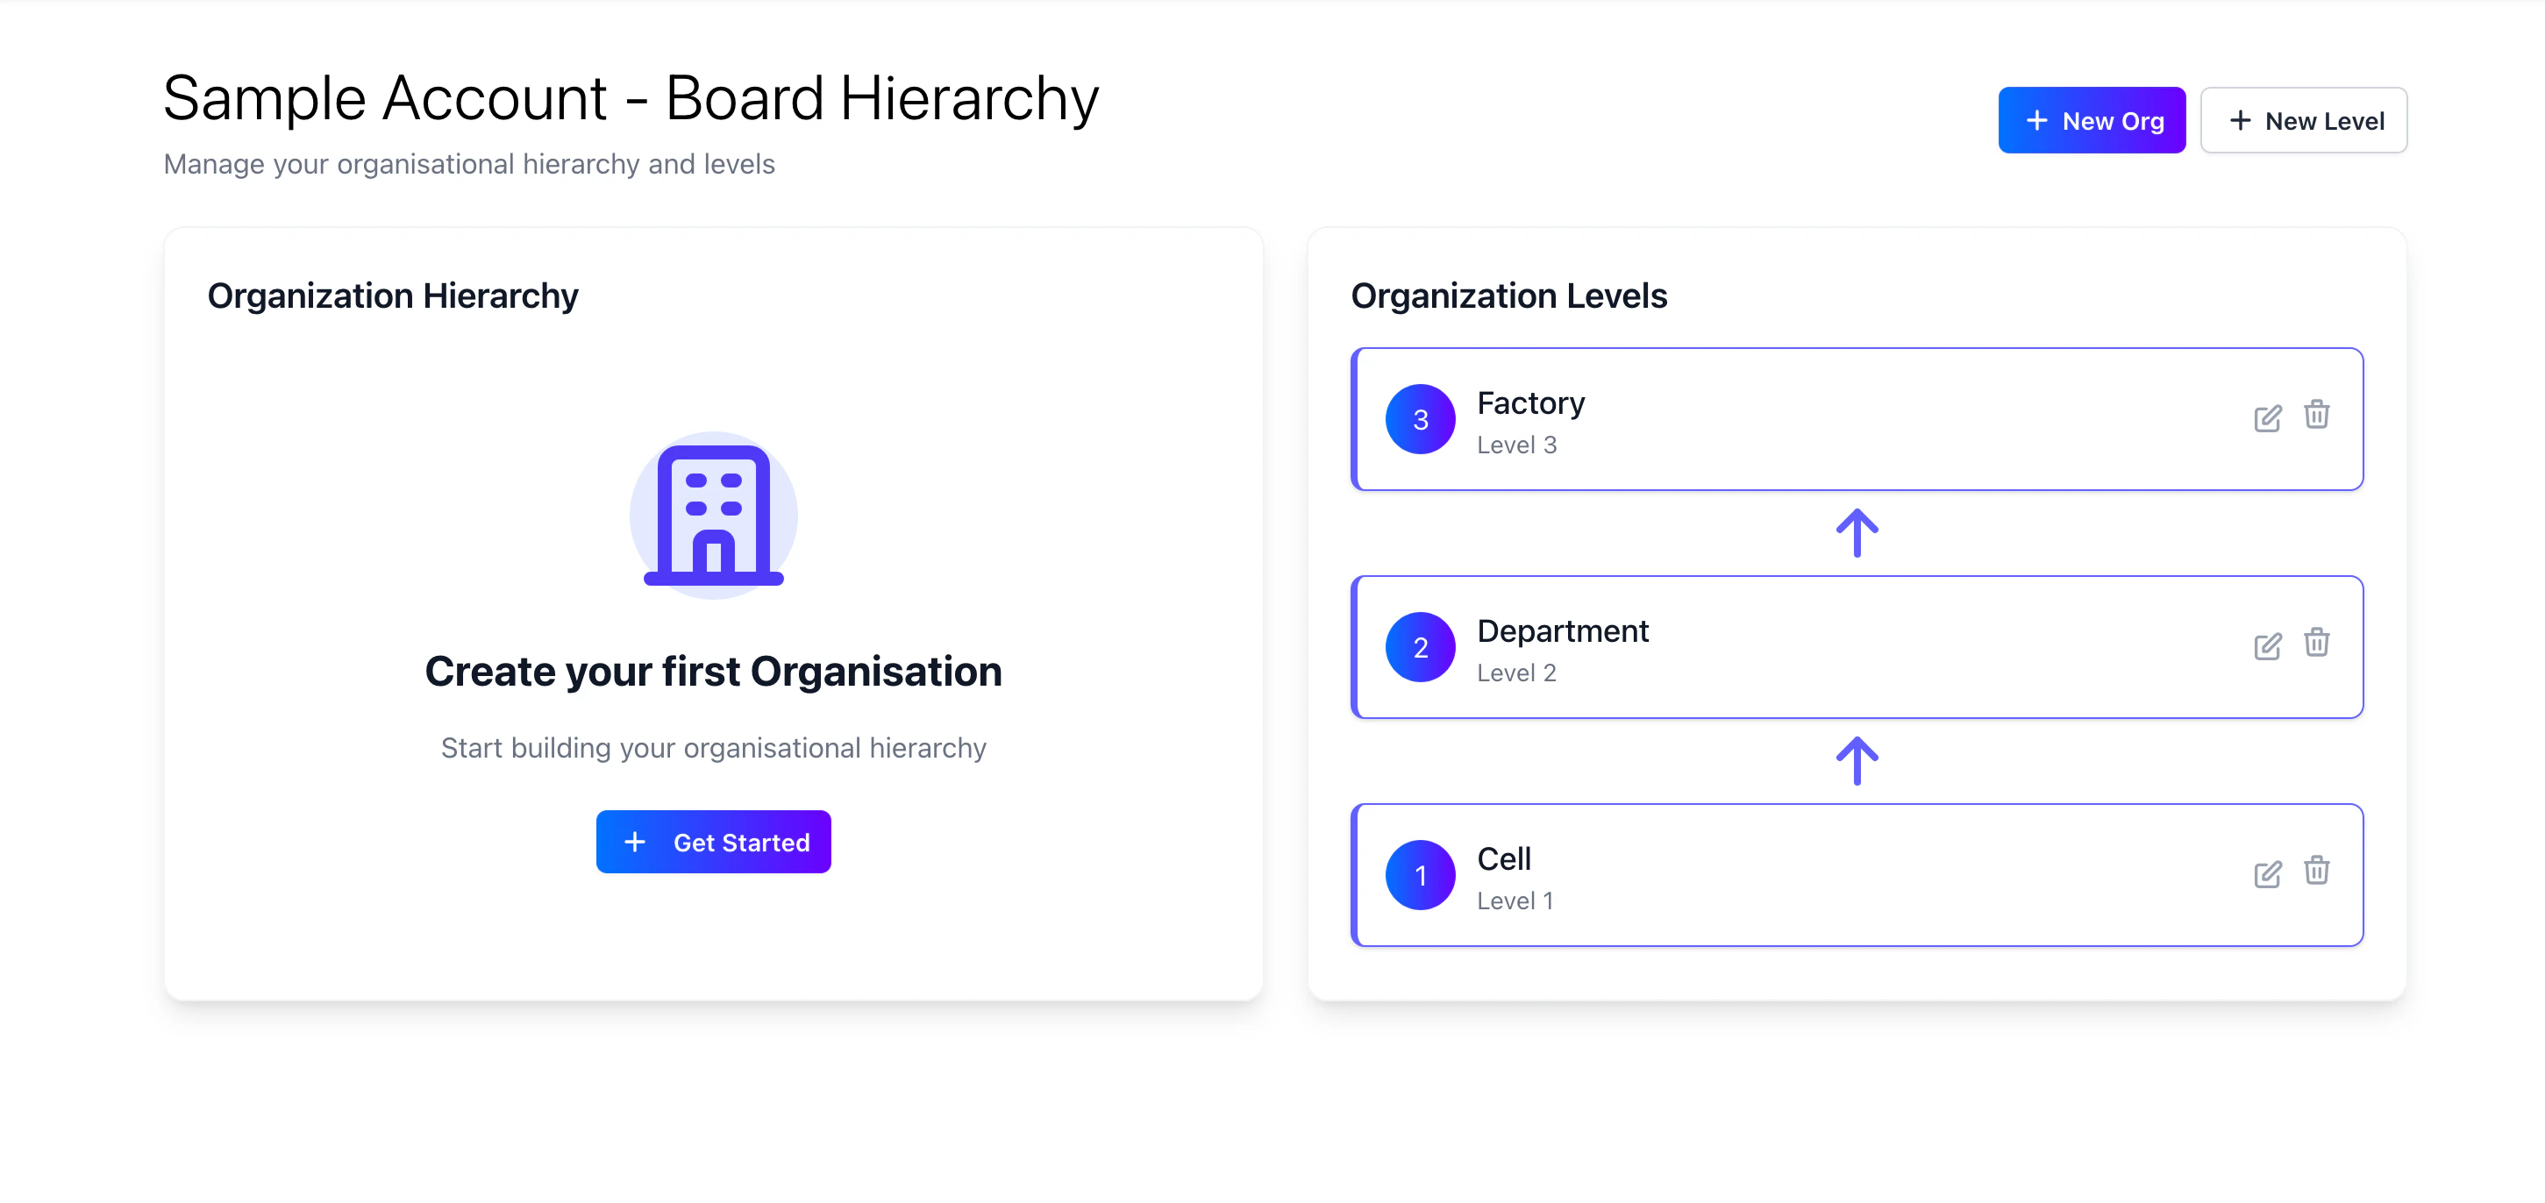Move Cell up using the arrow
Image resolution: width=2545 pixels, height=1203 pixels.
click(x=1857, y=759)
